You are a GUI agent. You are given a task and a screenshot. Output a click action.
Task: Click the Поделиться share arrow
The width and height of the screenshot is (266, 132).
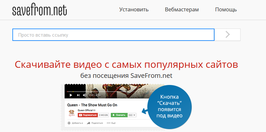point(89,123)
